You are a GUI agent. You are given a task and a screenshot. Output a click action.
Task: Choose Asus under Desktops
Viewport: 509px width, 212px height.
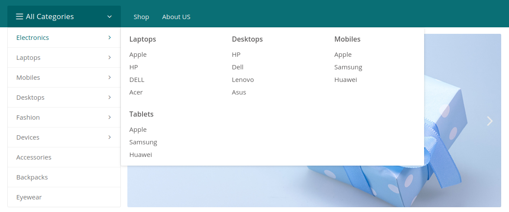pos(239,92)
